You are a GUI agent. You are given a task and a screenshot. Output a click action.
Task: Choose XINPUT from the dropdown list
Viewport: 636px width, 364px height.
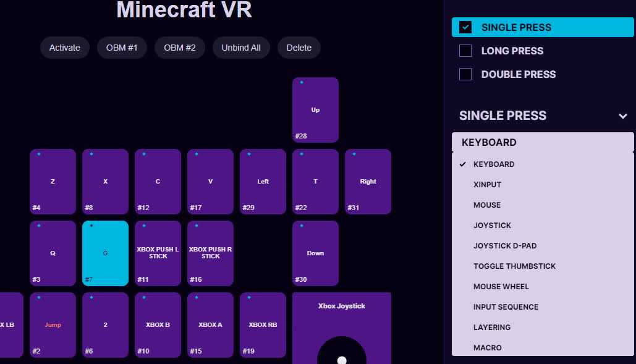(487, 185)
